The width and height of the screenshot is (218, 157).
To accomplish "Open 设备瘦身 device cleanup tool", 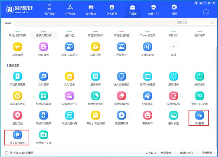I will point(147,96).
